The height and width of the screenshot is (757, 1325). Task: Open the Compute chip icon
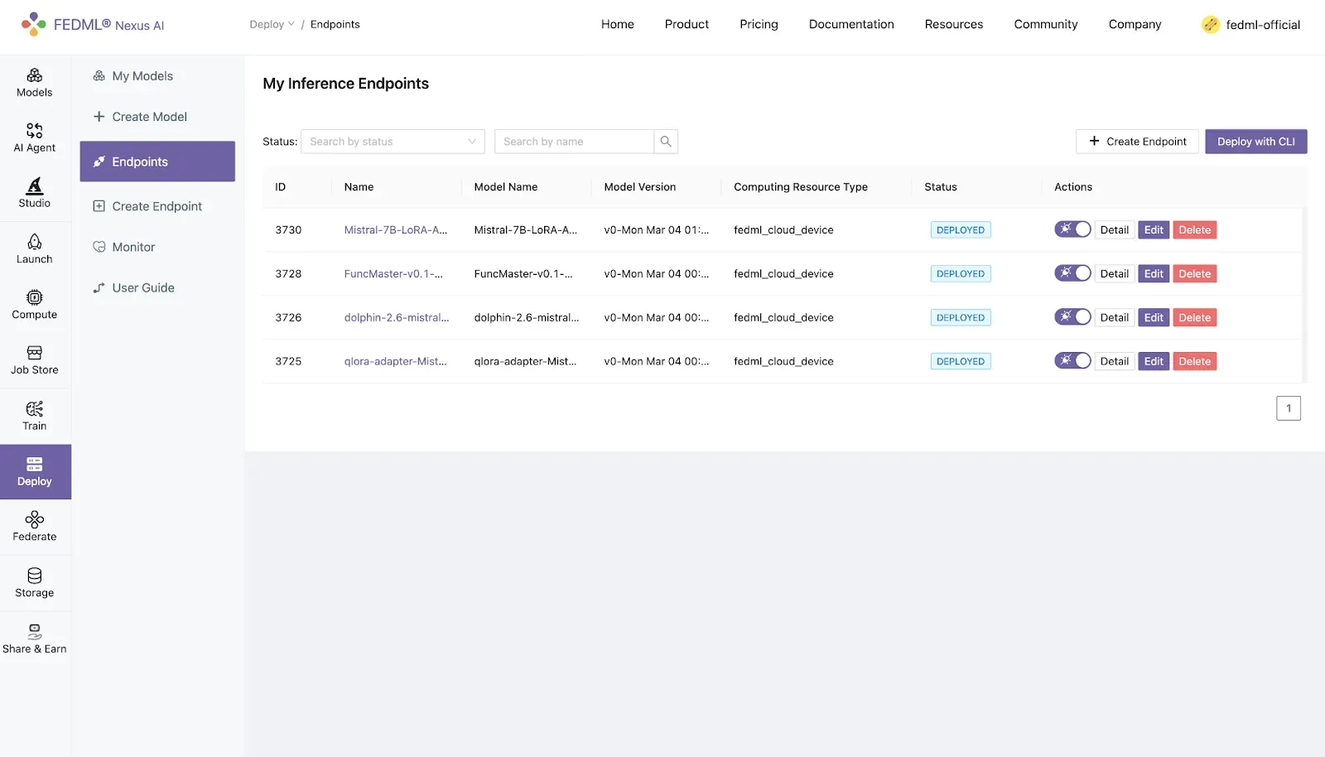coord(35,297)
